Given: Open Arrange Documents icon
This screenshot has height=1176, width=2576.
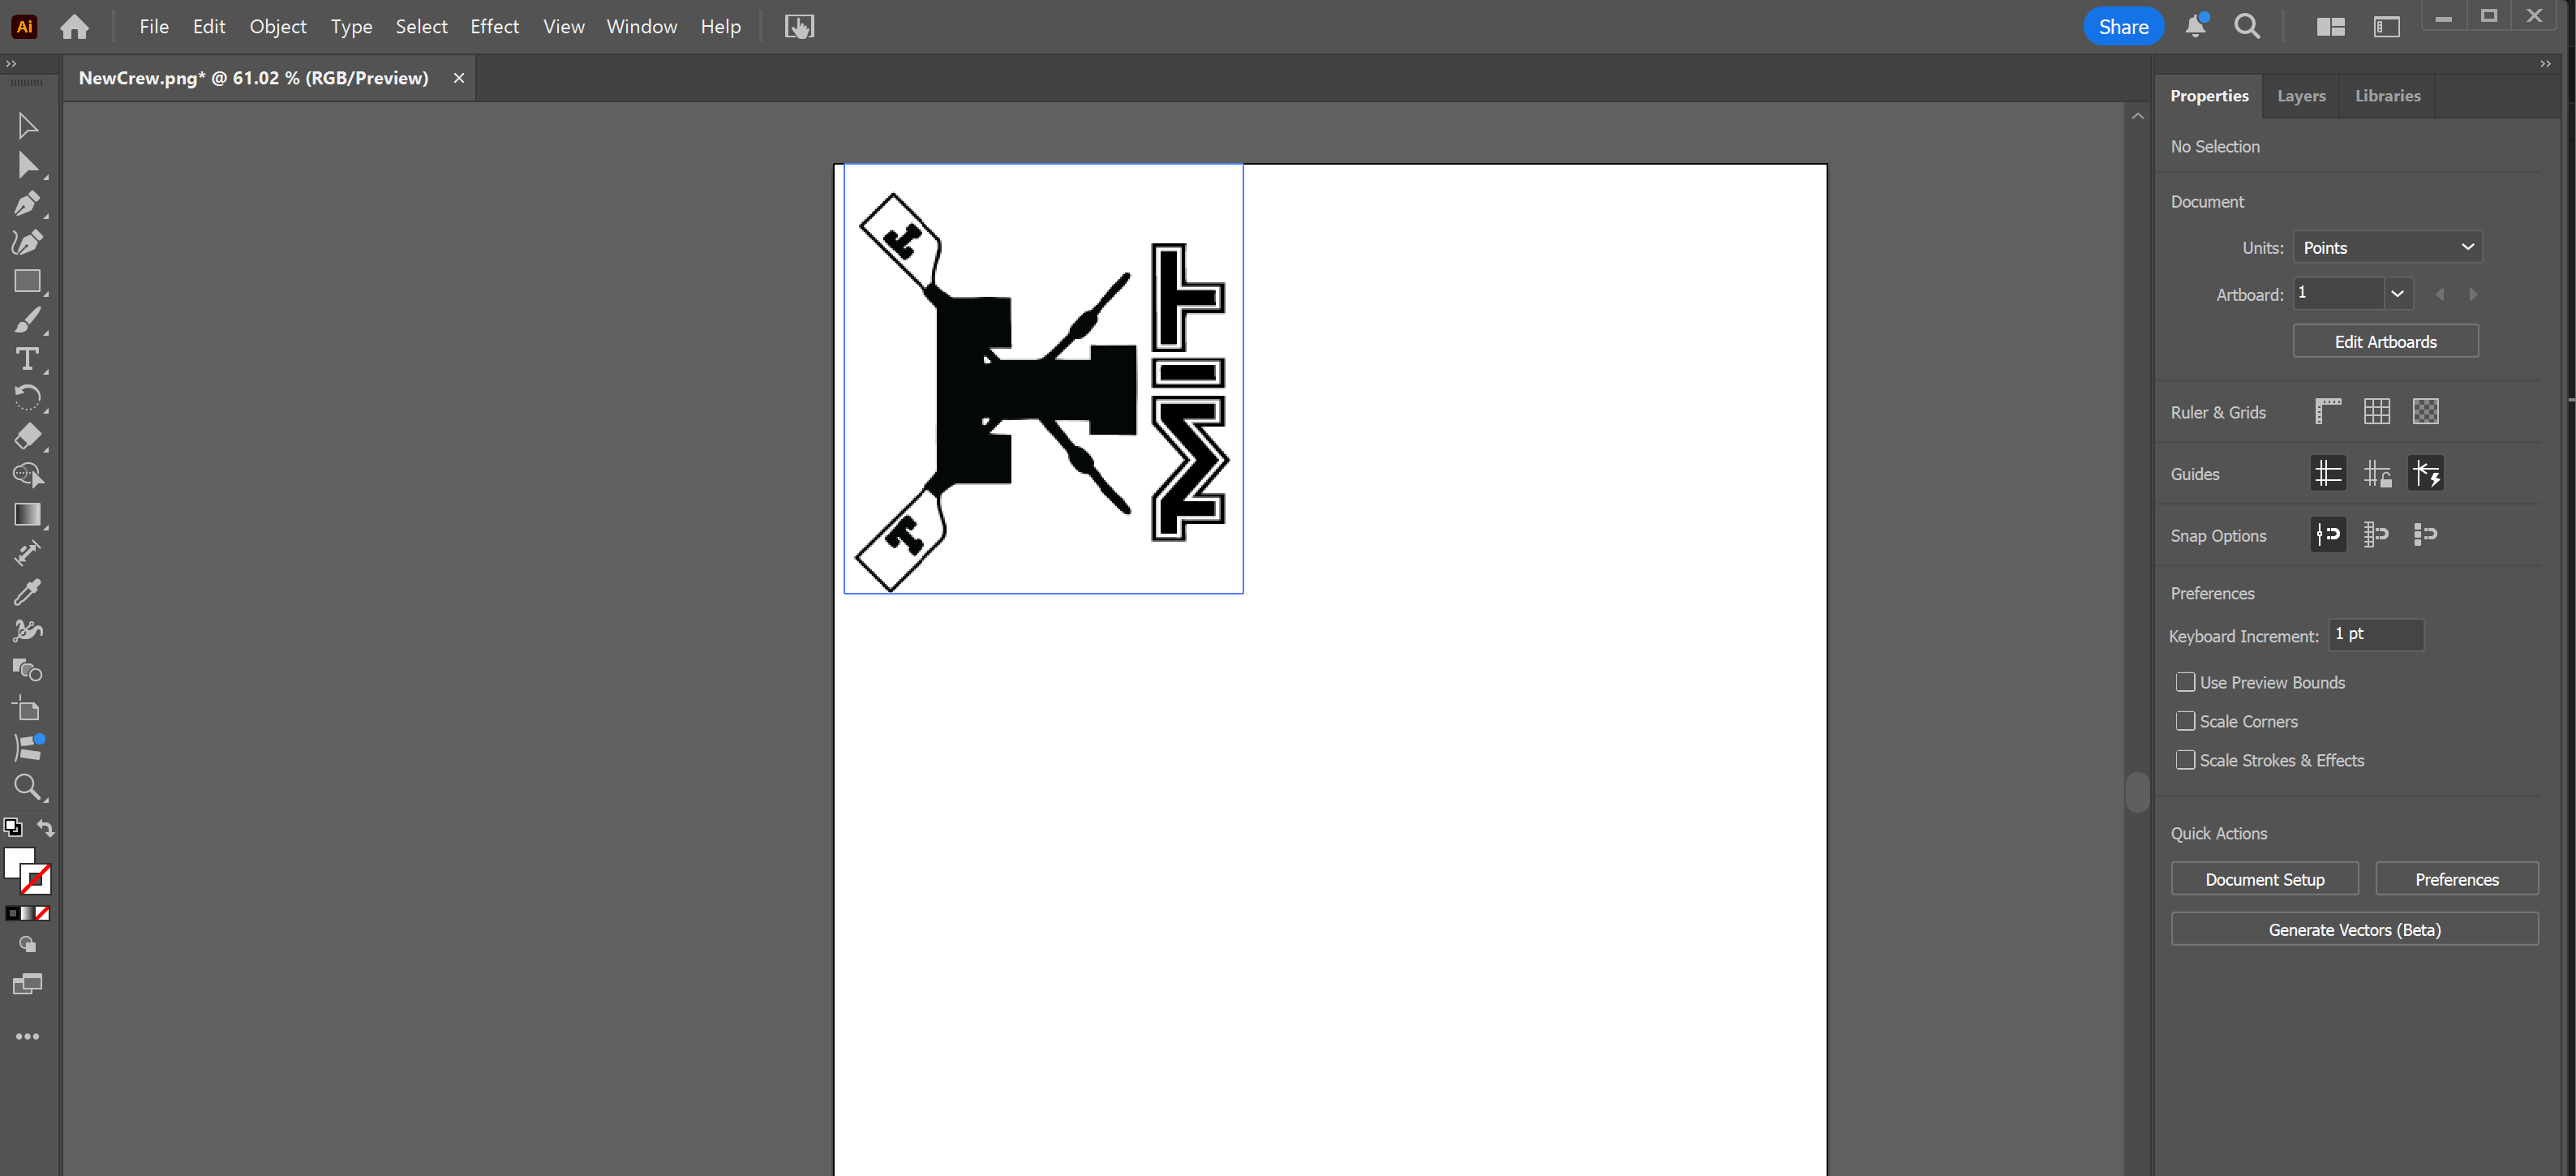Looking at the screenshot, I should (x=2331, y=27).
